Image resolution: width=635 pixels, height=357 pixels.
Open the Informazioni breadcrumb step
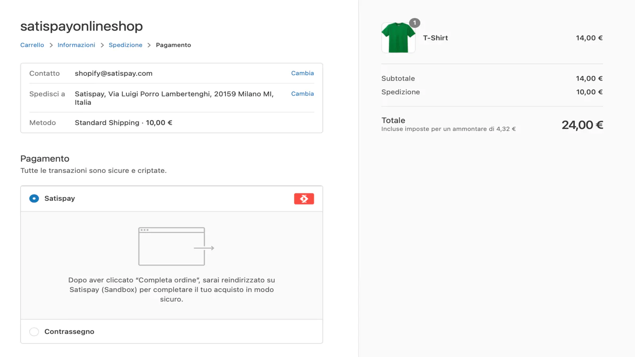pos(76,45)
